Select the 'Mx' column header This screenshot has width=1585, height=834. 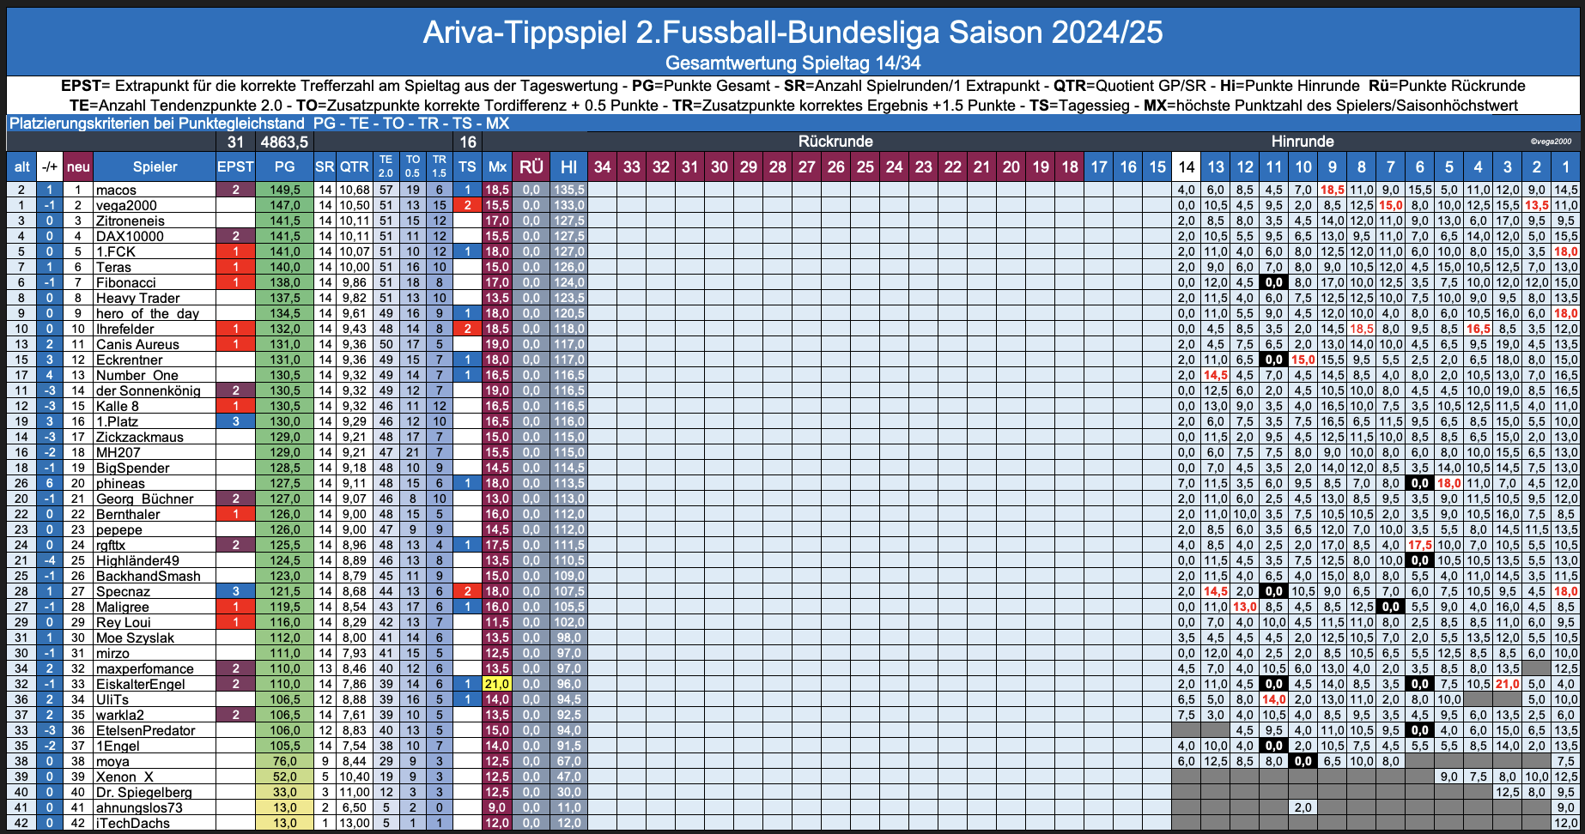tap(497, 166)
